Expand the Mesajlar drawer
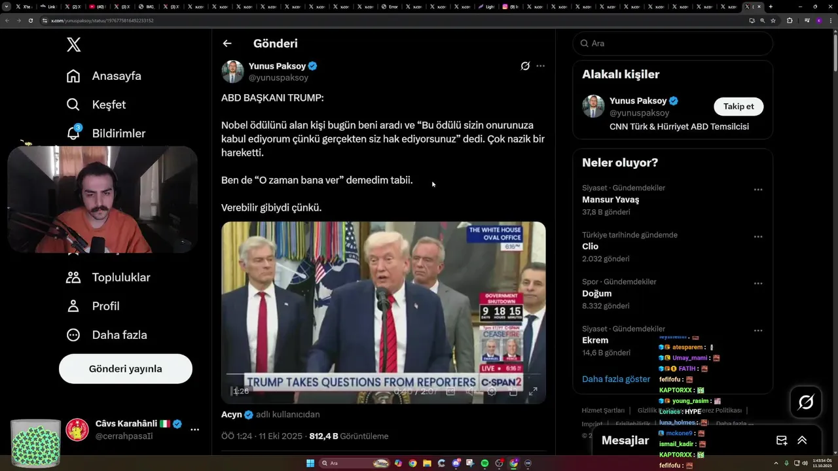The width and height of the screenshot is (838, 471). 802,440
